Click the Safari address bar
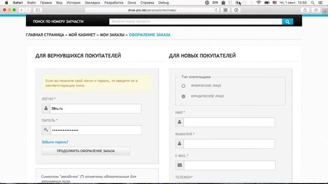 coord(152,10)
